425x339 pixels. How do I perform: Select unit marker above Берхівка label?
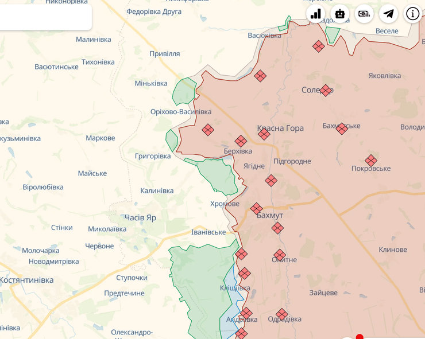click(241, 141)
